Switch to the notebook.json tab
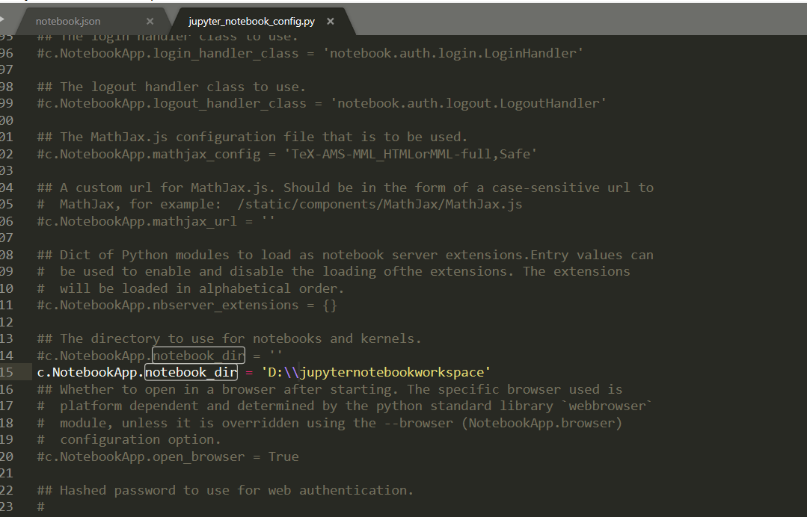This screenshot has width=807, height=517. (x=68, y=21)
